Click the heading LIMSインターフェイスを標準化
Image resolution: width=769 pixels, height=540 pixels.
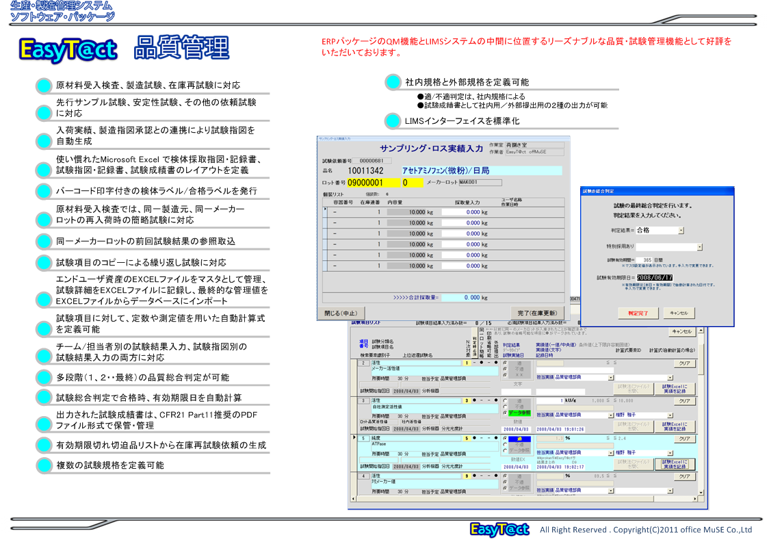pos(462,120)
